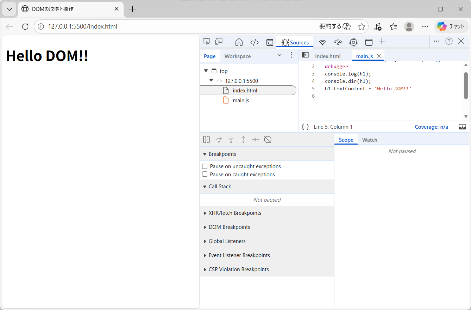Viewport: 471px width, 310px height.
Task: Click the Coverage: n/a link
Action: [431, 127]
